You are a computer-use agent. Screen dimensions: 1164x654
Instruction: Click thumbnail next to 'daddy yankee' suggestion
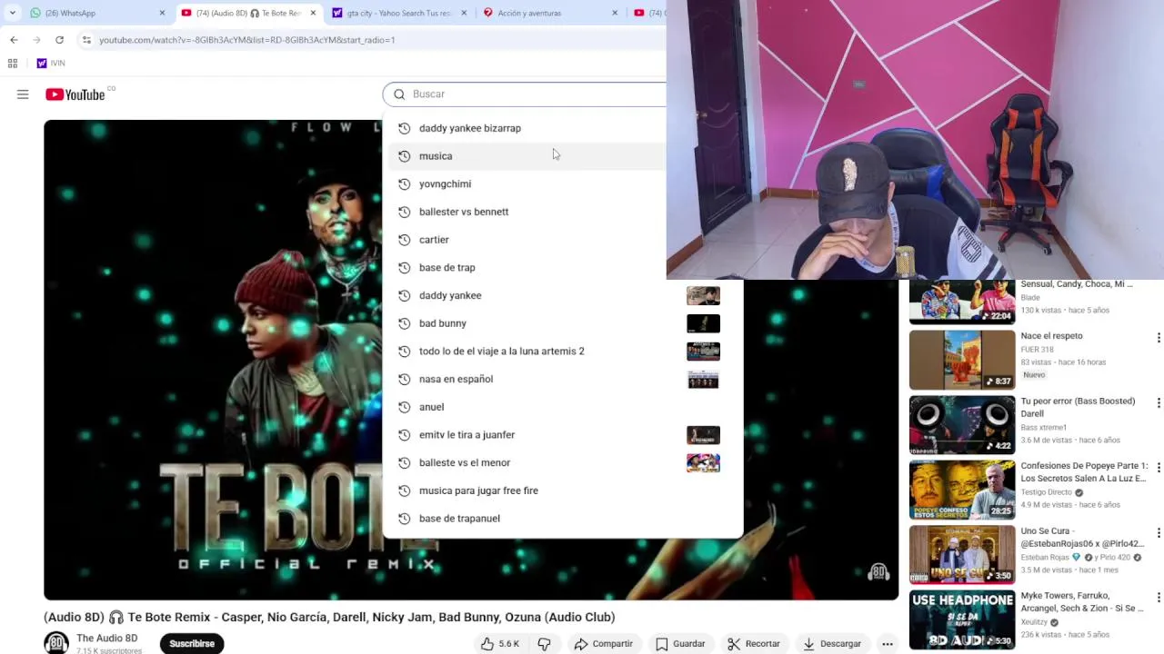703,295
